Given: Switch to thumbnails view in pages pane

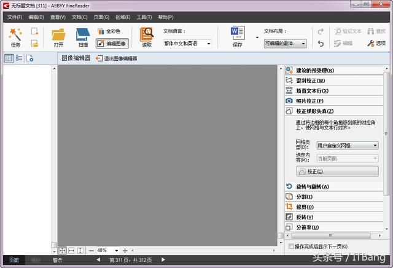Looking at the screenshot, I should 9,58.
